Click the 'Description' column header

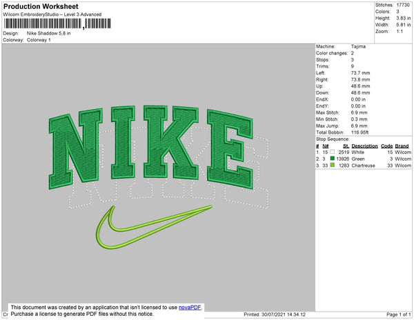tap(364, 146)
